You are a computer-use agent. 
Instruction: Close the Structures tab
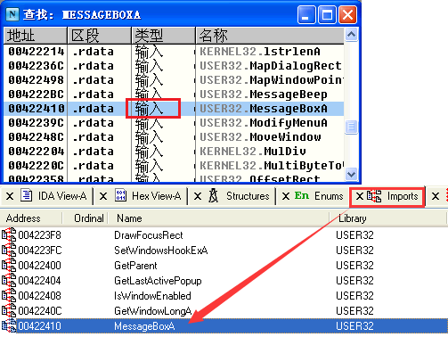pyautogui.click(x=198, y=196)
